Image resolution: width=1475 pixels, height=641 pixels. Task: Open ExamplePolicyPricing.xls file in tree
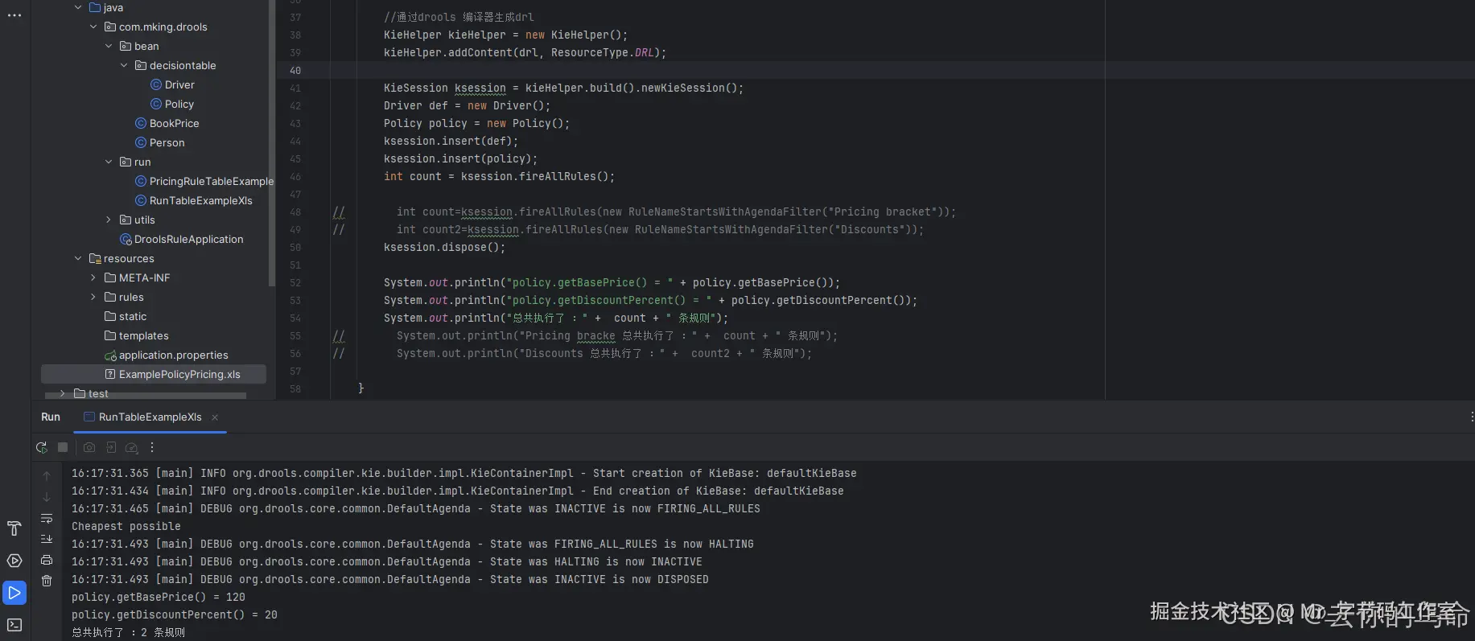click(179, 374)
